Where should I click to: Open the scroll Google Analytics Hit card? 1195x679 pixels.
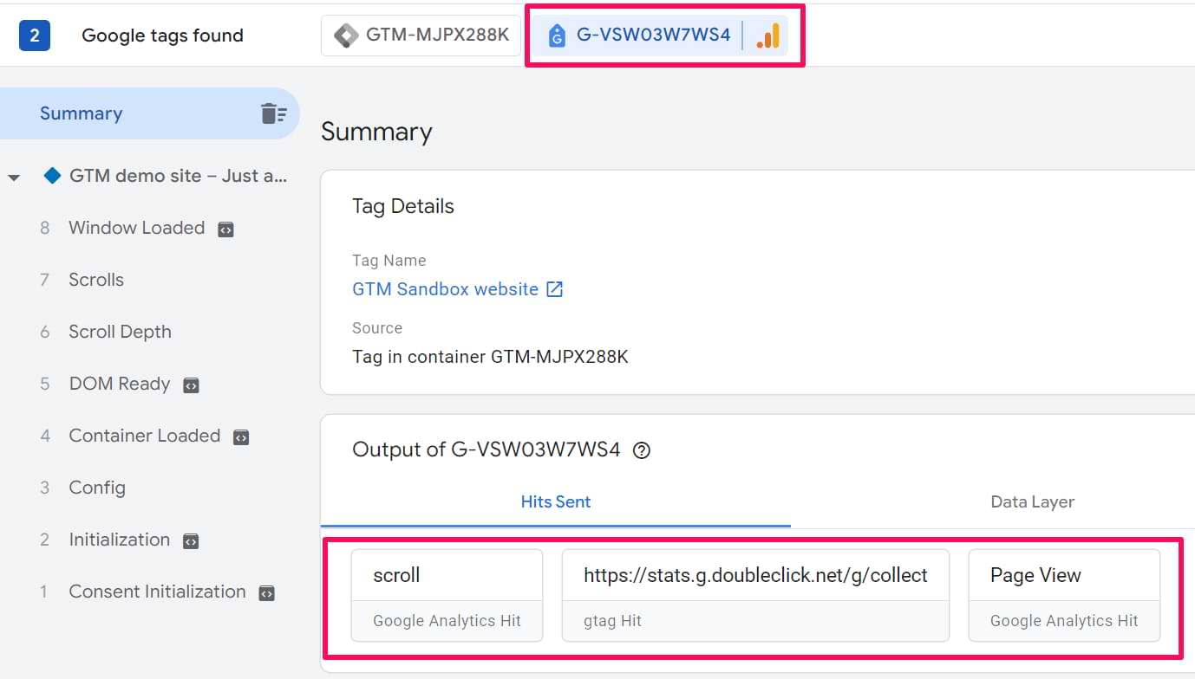coord(447,595)
